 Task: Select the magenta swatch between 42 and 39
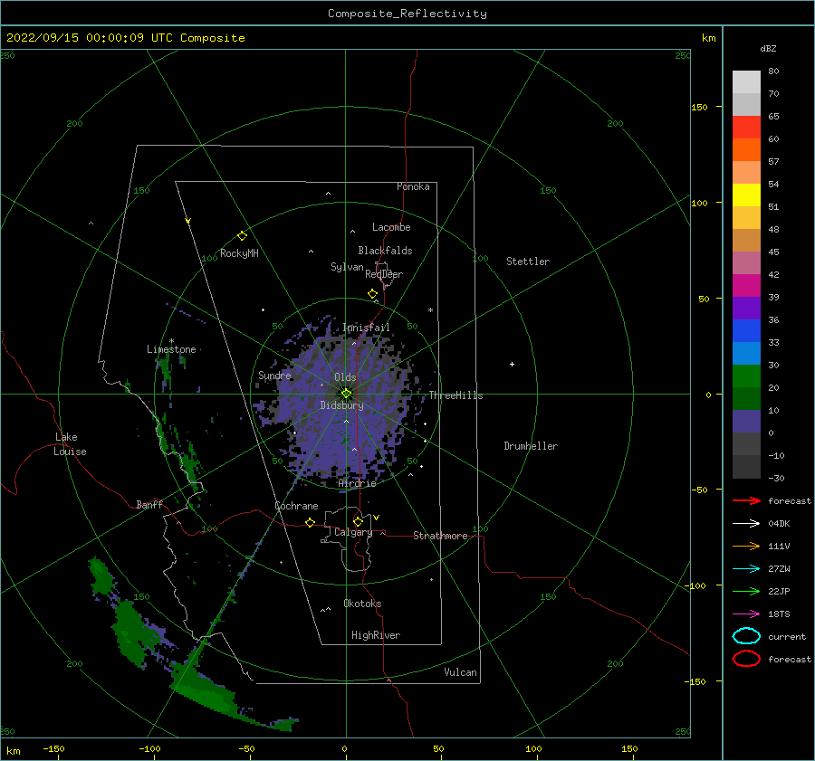[746, 286]
